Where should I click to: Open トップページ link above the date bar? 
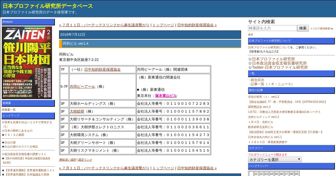163,25
